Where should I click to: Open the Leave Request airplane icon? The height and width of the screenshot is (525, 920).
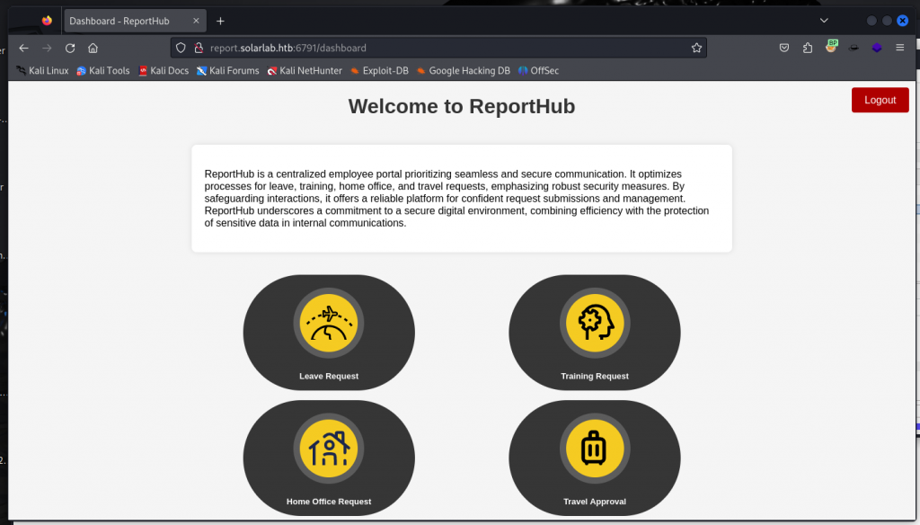point(329,323)
